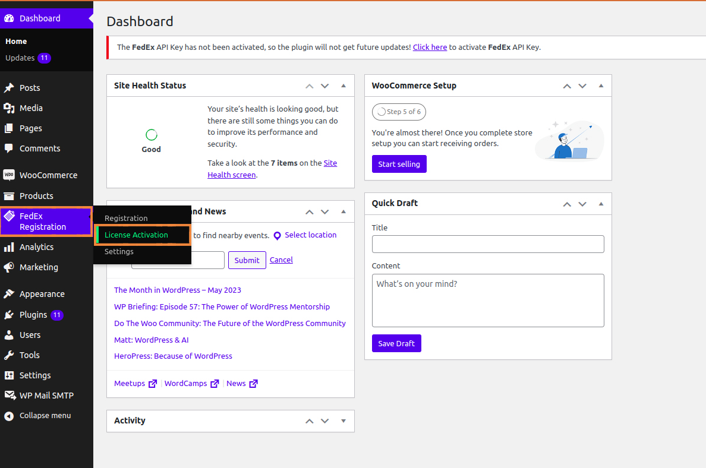Screen dimensions: 706x468
Task: Click the Plugins count badge 11
Action: pyautogui.click(x=56, y=315)
